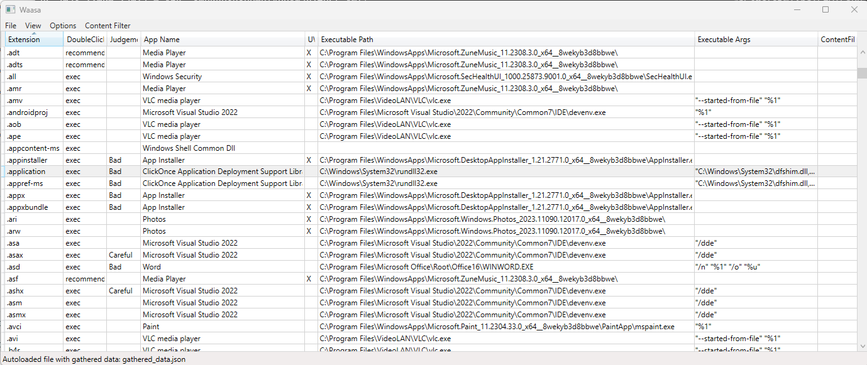Select the .appxbundle extension cell
This screenshot has height=365, width=867.
pos(34,207)
